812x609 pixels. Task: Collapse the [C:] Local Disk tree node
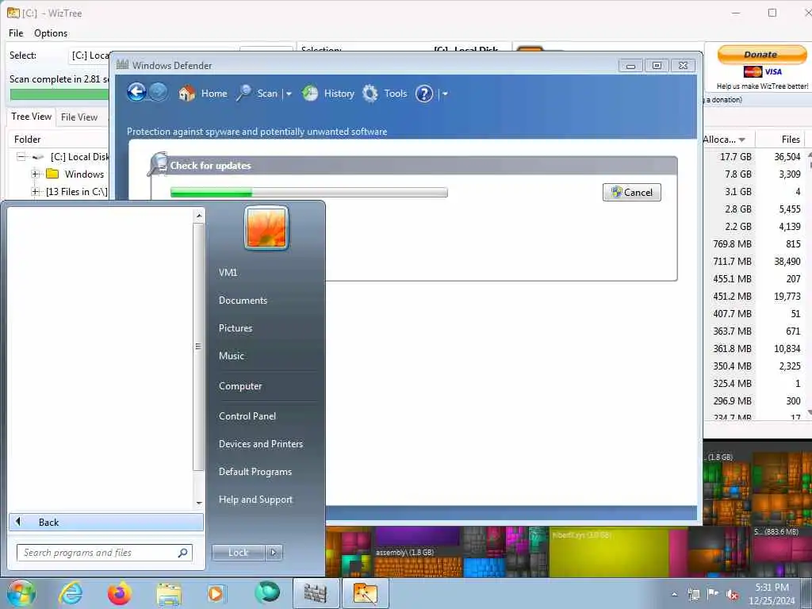tap(21, 157)
